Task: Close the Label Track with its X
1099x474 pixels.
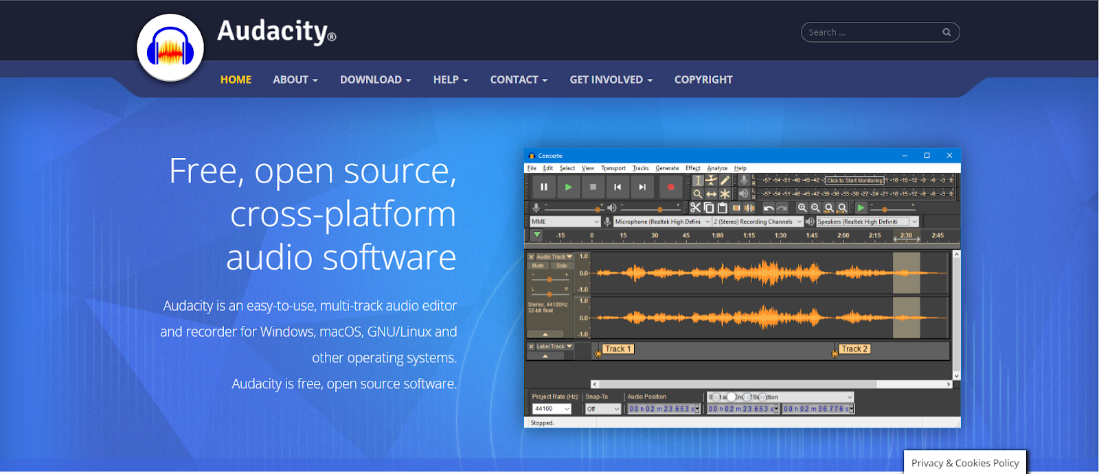Action: (x=531, y=346)
